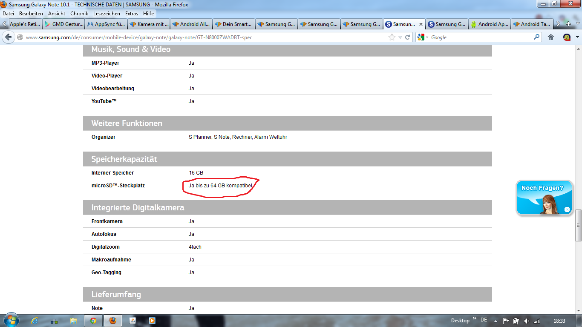Open the URL history dropdown arrow
This screenshot has height=327, width=582.
click(400, 37)
